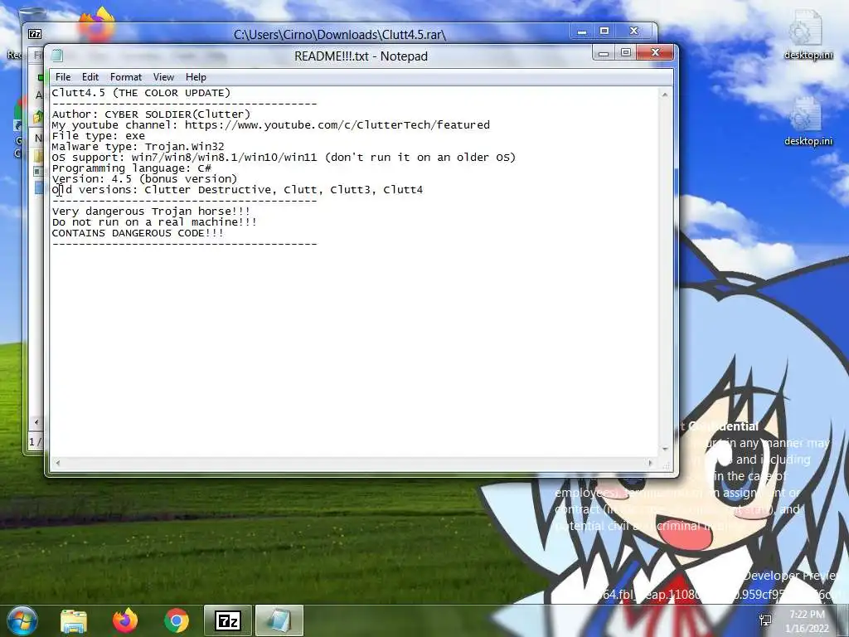The height and width of the screenshot is (637, 849).
Task: Open the upper desktop.ini desktop icon
Action: click(808, 36)
